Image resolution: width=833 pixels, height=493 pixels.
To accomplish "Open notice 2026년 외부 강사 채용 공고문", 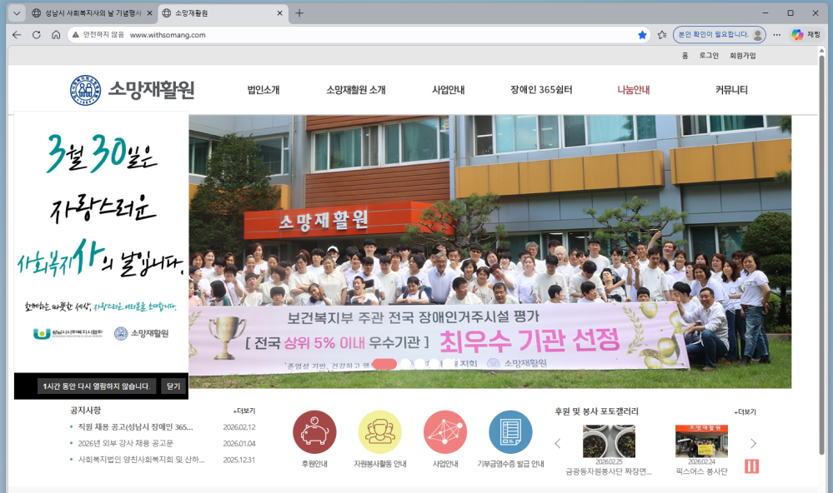I will click(125, 443).
